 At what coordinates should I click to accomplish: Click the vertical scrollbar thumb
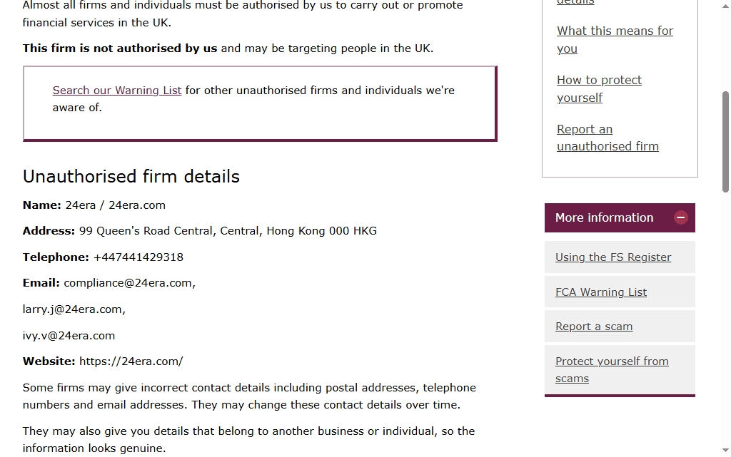point(725,141)
